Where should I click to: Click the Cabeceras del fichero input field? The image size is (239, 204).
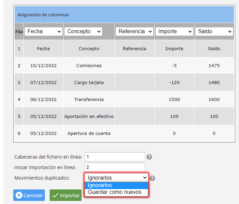[x=115, y=157]
